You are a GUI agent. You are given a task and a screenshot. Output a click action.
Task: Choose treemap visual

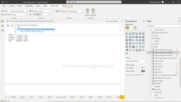tap(143, 40)
